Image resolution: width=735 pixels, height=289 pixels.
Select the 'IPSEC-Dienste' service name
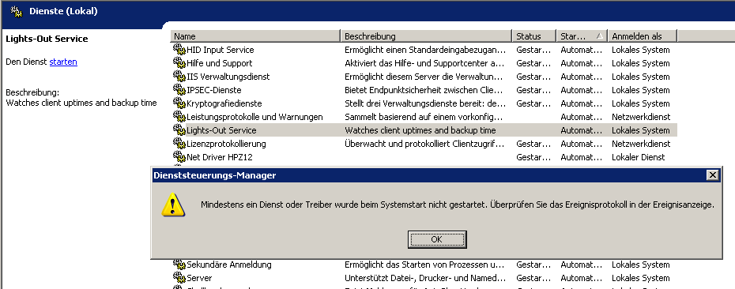(213, 90)
